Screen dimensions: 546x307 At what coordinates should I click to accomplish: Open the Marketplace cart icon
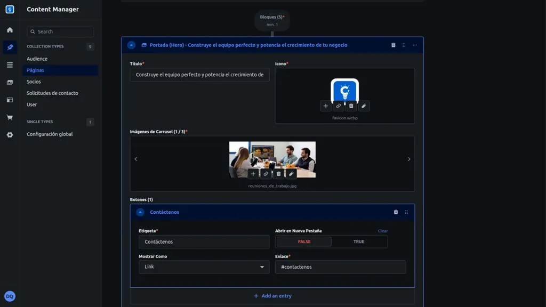point(10,117)
